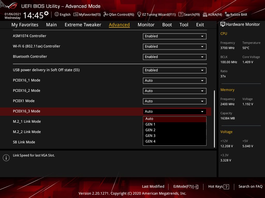Switch to Extreme Tweaker tab
The image size is (265, 198).
(x=83, y=25)
